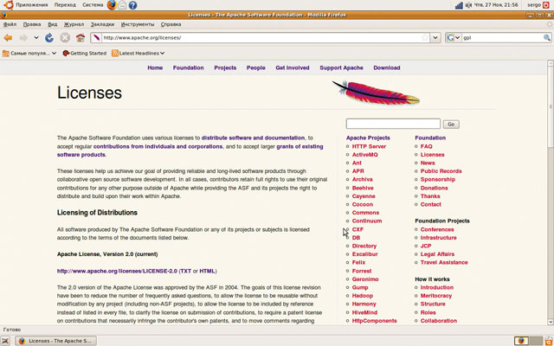This screenshot has height=346, width=554.
Task: Select 'Licenses - The Apache S...' taskbar window button
Action: pos(56,341)
